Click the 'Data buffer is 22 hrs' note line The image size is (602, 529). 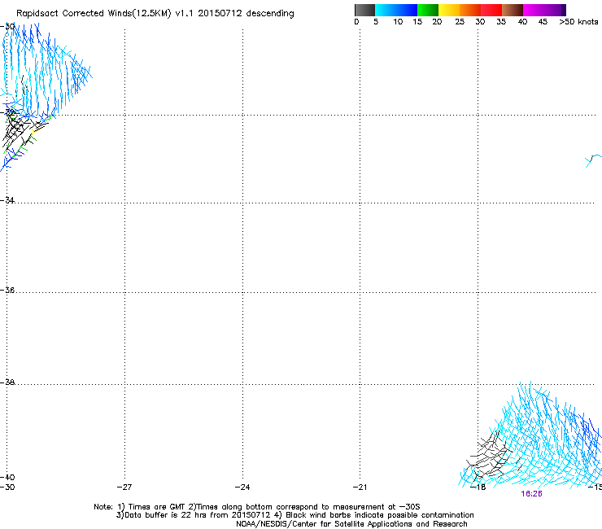click(x=294, y=515)
